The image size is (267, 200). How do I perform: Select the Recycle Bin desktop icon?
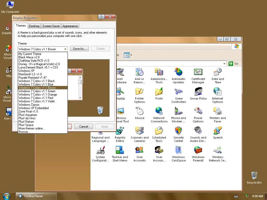click(254, 178)
